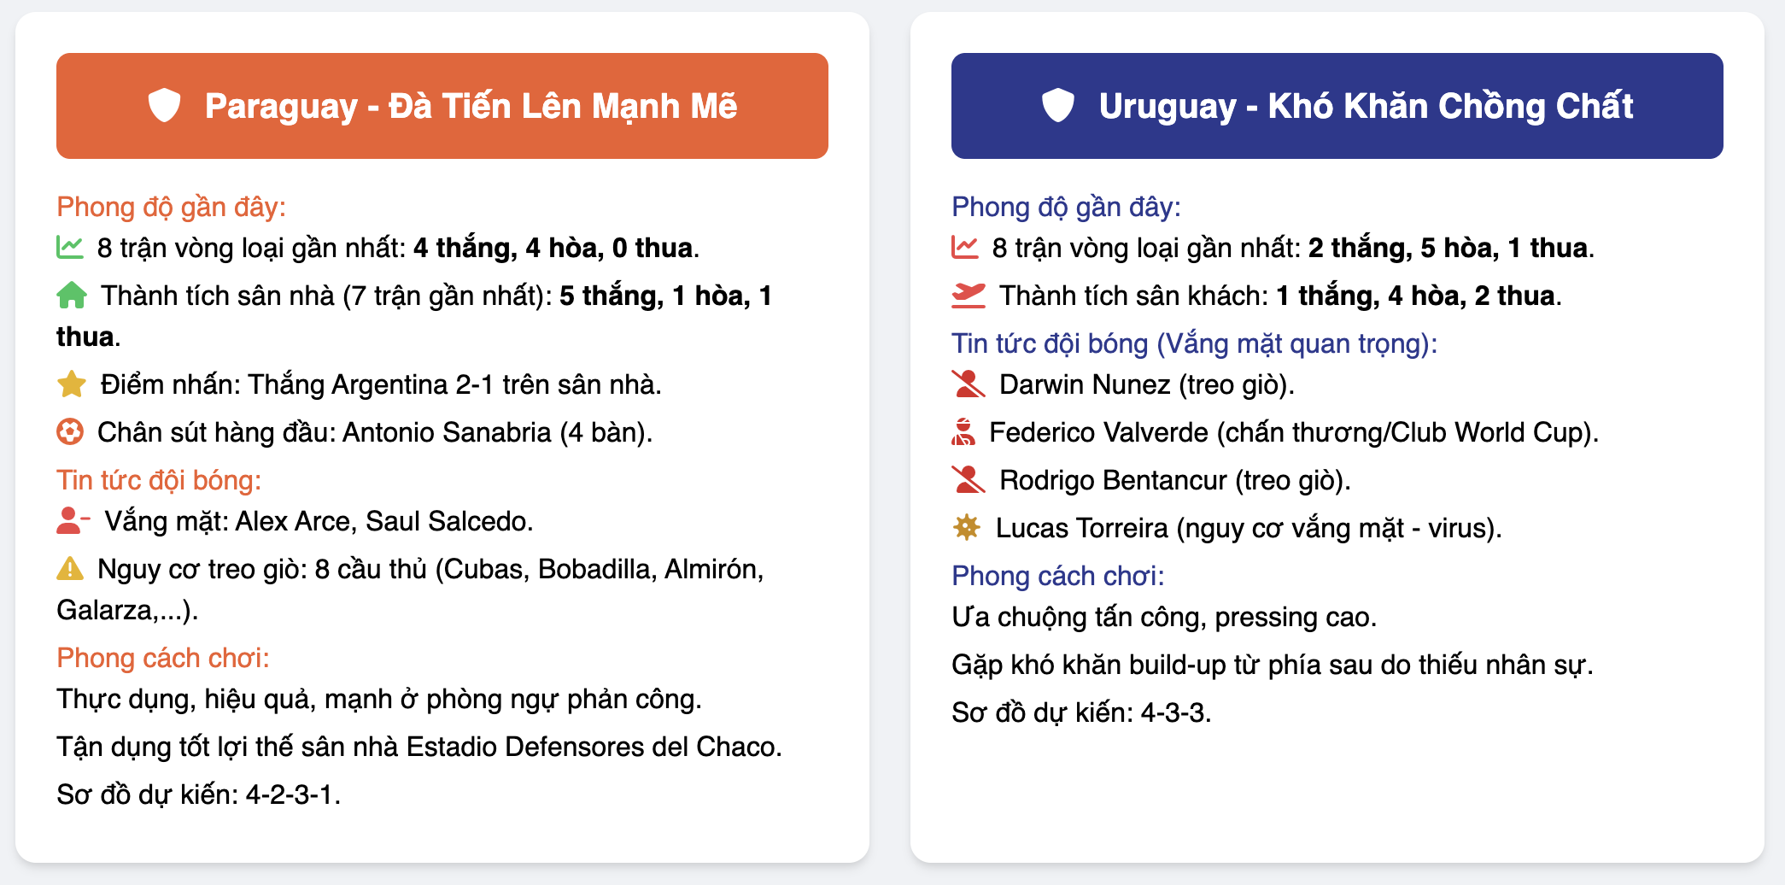
Task: Click the crossed-out user icon beside Rodrigo Bentancur
Action: click(969, 479)
